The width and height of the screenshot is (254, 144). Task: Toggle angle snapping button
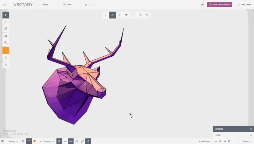88,141
